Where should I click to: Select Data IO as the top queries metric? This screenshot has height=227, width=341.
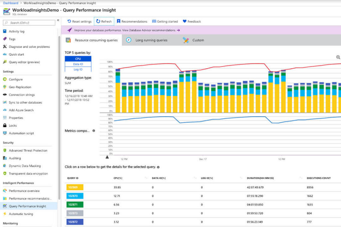(78, 64)
